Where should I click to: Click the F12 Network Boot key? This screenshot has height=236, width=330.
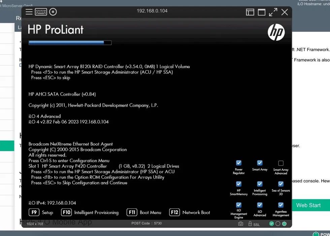174,212
